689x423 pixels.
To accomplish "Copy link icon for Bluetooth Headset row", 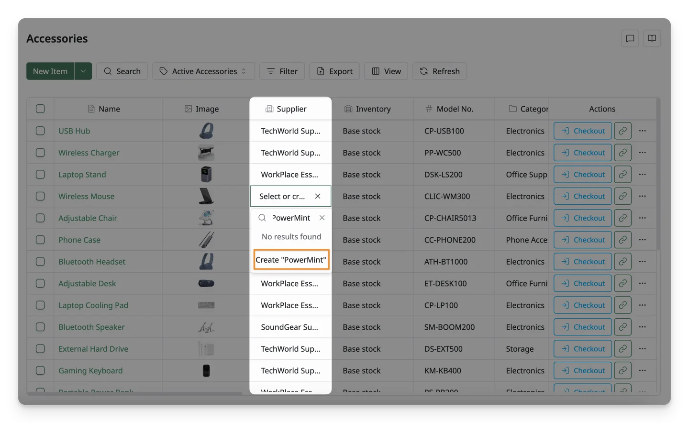I will (x=622, y=262).
